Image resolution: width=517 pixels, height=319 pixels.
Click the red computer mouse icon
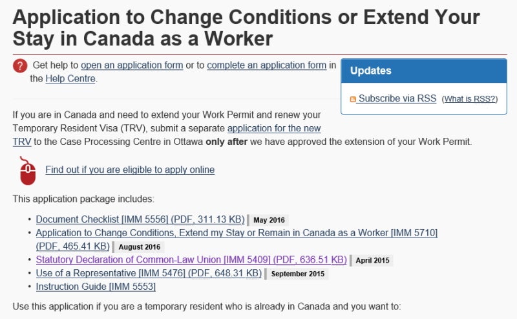pyautogui.click(x=27, y=170)
